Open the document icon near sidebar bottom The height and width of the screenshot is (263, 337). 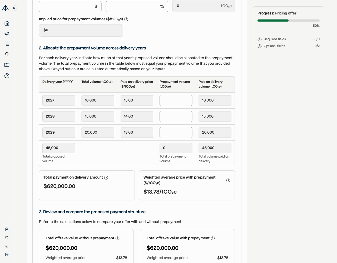pyautogui.click(x=7, y=229)
